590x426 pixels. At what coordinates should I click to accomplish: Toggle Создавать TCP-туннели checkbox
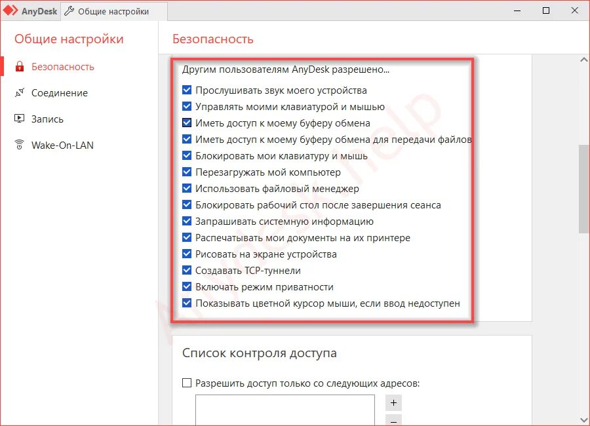(x=187, y=270)
